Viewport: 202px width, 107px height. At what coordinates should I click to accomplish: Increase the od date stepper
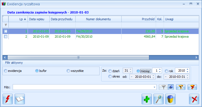point(153,76)
